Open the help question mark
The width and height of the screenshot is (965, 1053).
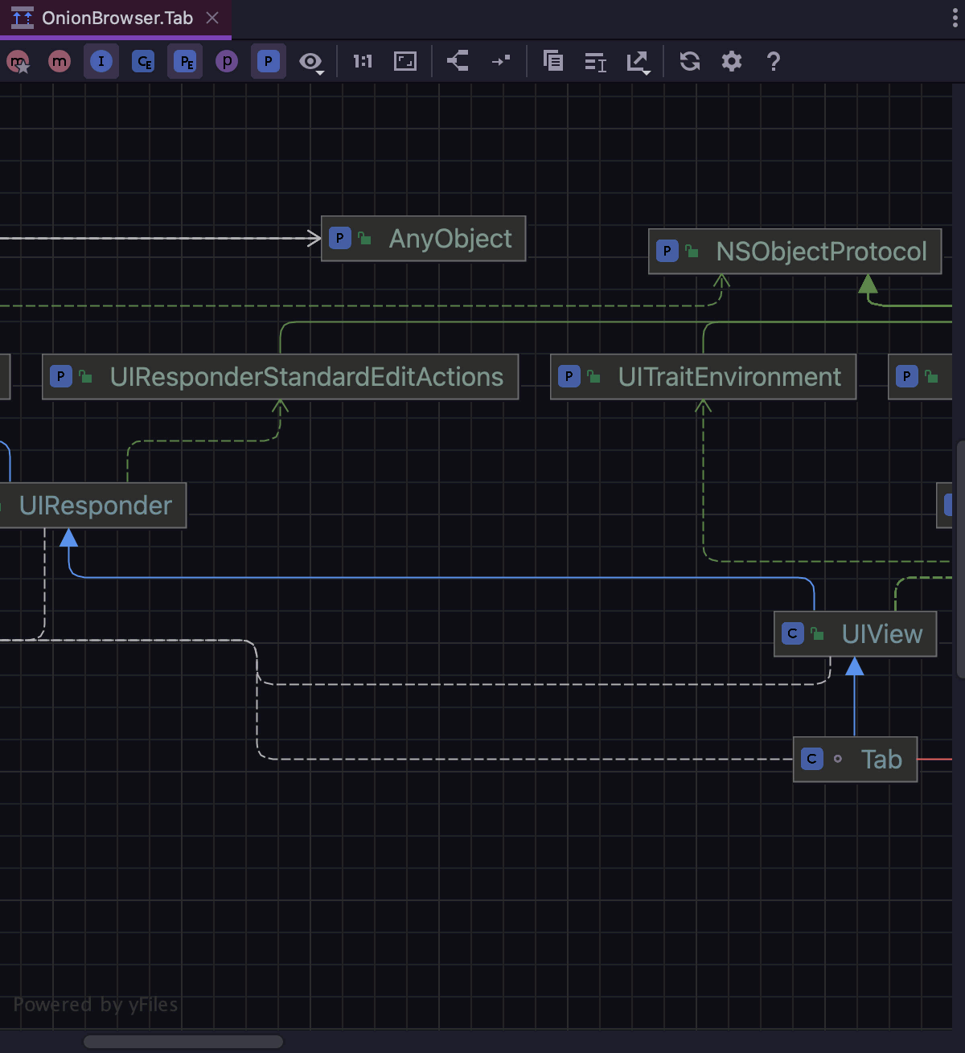774,62
